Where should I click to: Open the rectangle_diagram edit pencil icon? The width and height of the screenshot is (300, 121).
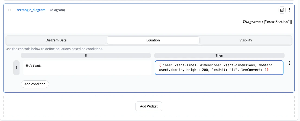point(282,10)
